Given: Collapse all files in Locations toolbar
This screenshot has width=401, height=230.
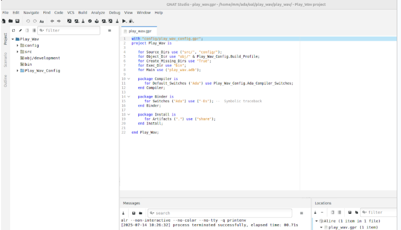Looking at the screenshot, I should [x=340, y=213].
